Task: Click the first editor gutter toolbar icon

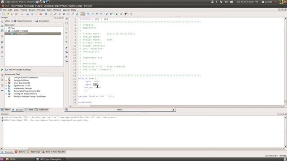Action: (x=66, y=19)
